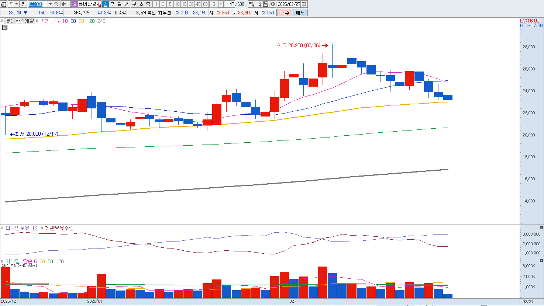This screenshot has height=306, width=544.
Task: Click the stock search magnifier icon
Action: pos(56,4)
